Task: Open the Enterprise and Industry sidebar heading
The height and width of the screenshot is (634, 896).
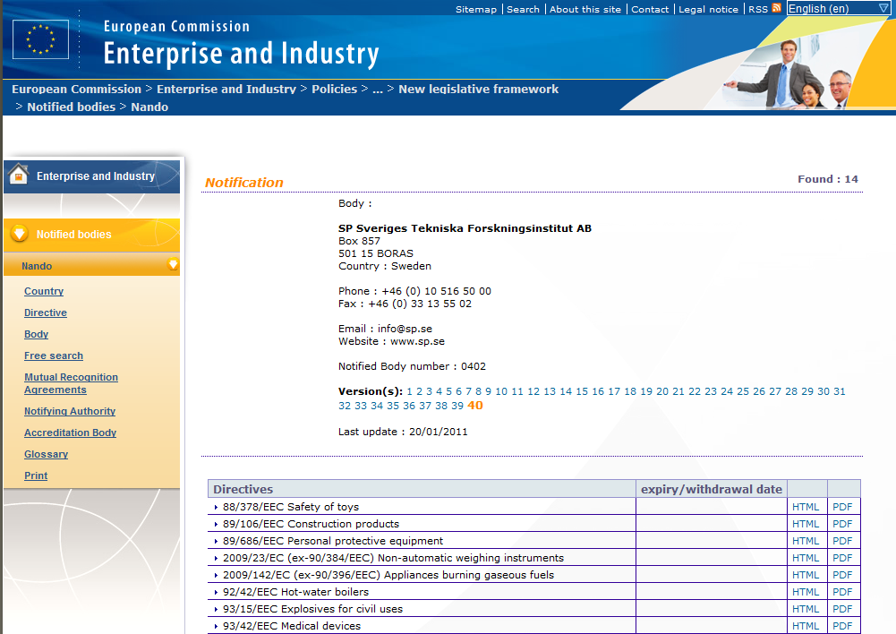Action: click(96, 176)
